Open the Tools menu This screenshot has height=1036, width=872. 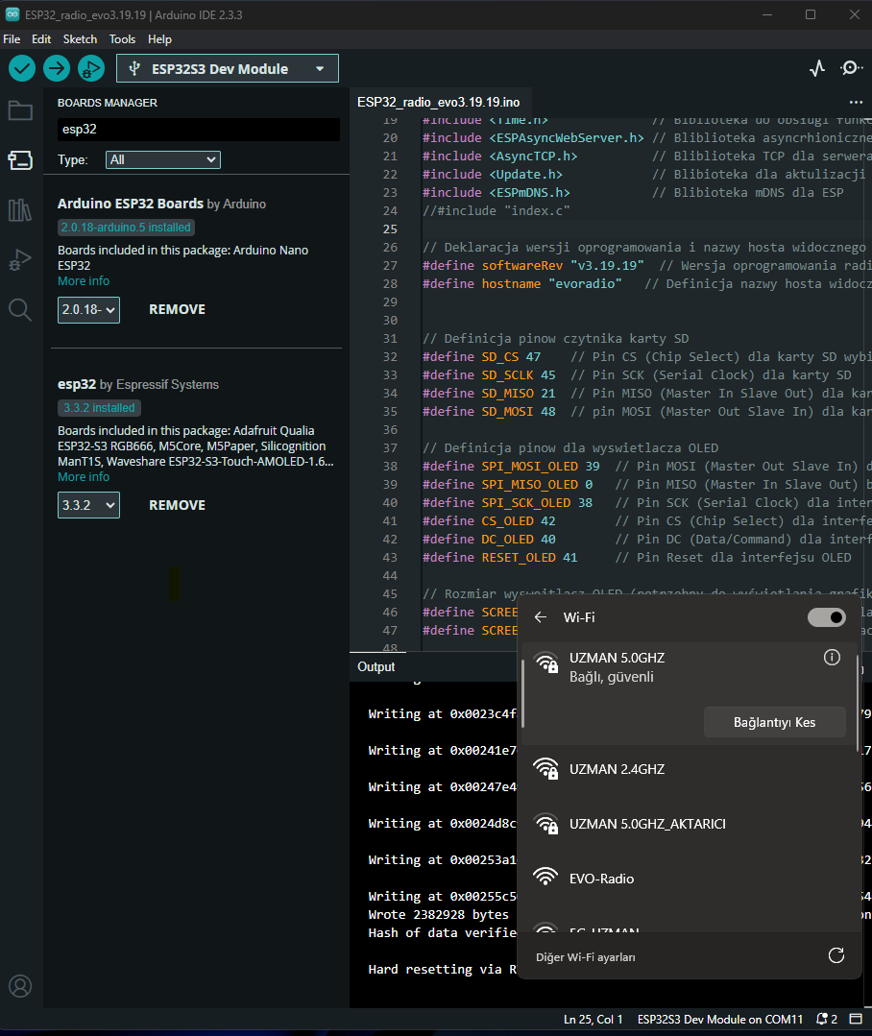[x=122, y=39]
